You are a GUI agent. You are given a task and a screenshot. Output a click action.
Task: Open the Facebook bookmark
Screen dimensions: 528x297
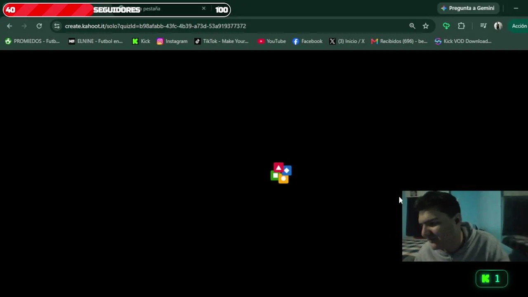(x=307, y=41)
